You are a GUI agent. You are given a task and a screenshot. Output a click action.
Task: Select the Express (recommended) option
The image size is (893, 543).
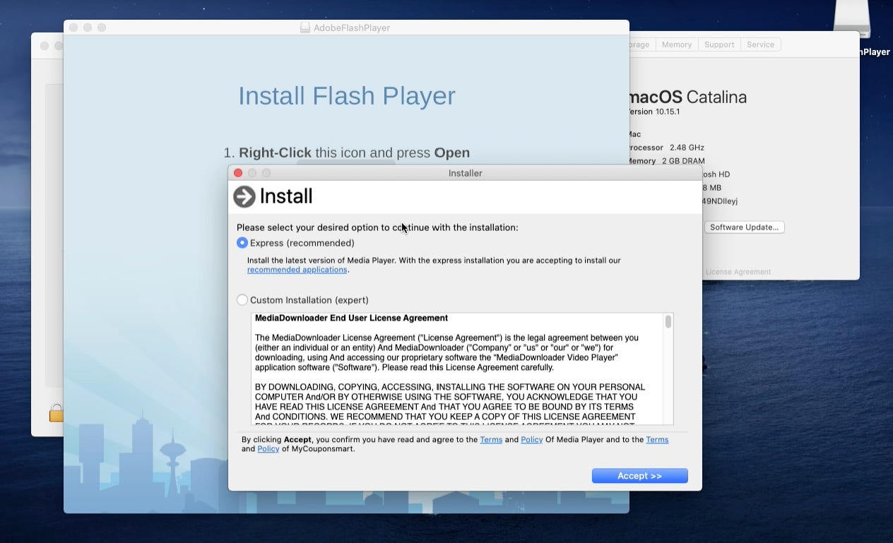tap(242, 242)
